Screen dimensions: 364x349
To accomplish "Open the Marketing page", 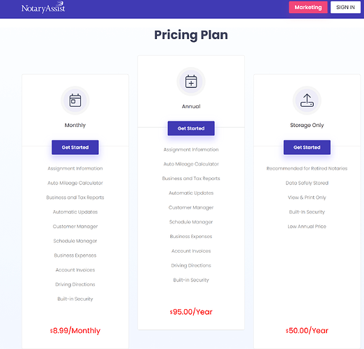I will [x=308, y=7].
